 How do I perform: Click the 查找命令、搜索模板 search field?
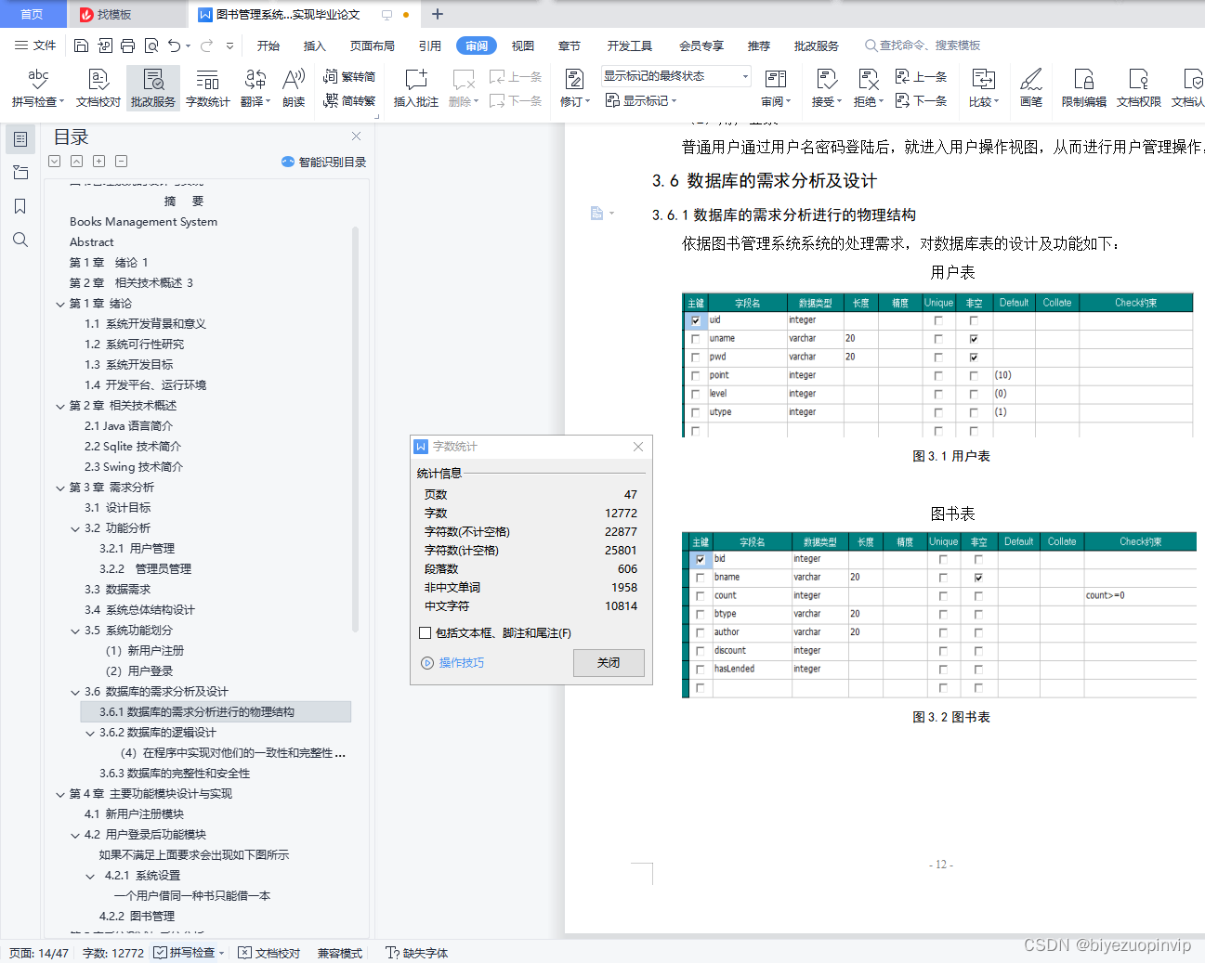(923, 46)
